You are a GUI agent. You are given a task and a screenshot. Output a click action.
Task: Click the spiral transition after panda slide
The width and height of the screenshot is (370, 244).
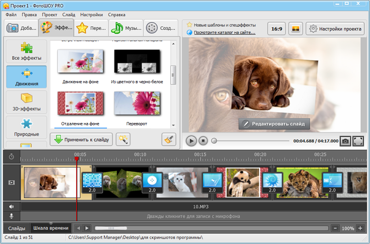click(x=272, y=183)
